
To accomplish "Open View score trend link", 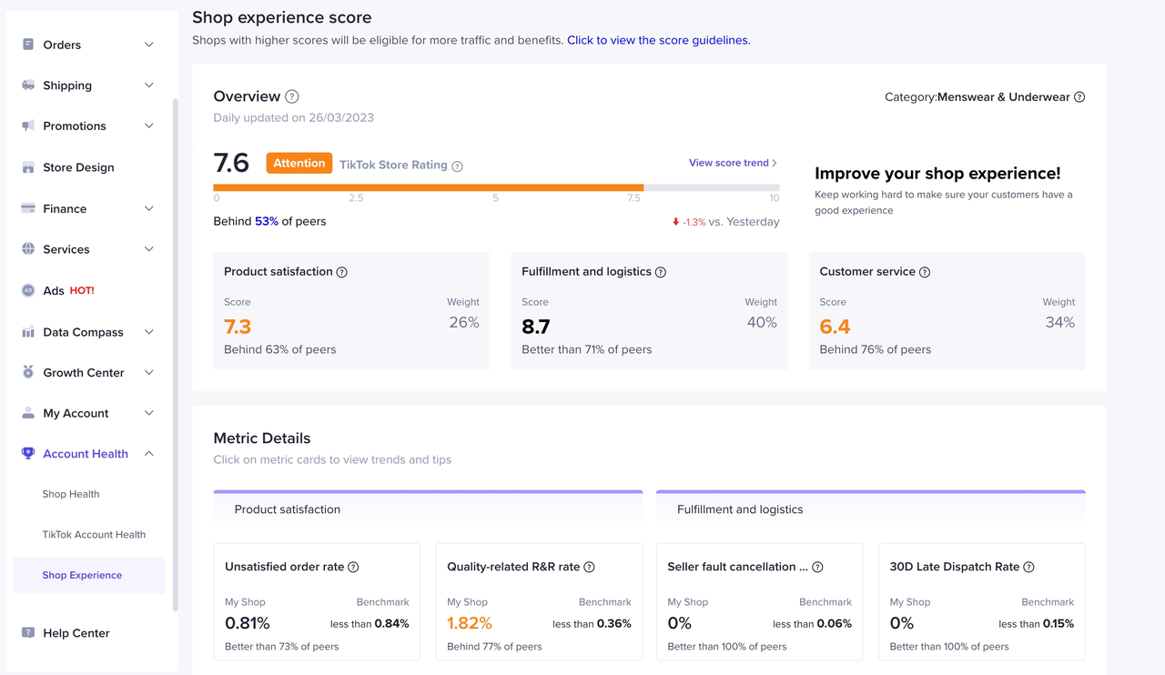I will (732, 163).
